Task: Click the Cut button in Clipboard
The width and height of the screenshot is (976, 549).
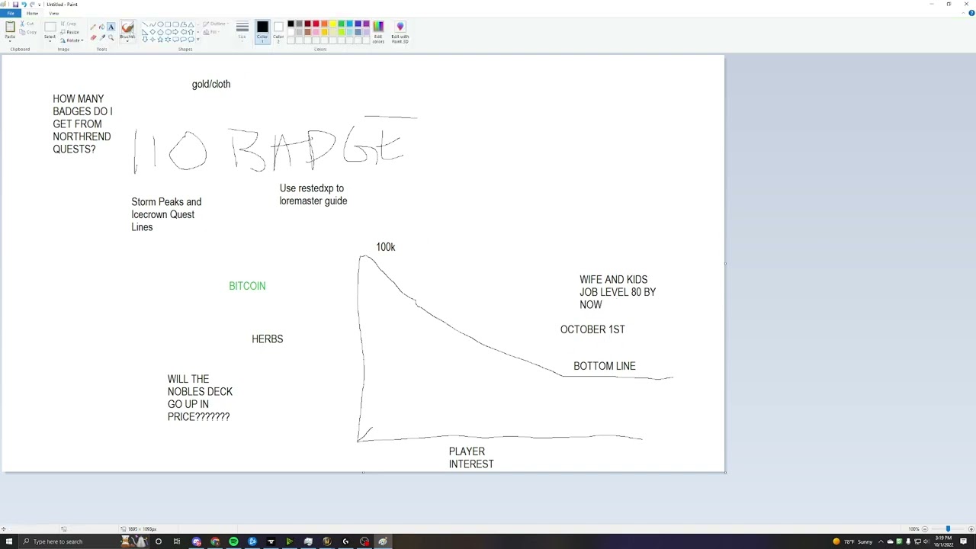Action: 27,24
